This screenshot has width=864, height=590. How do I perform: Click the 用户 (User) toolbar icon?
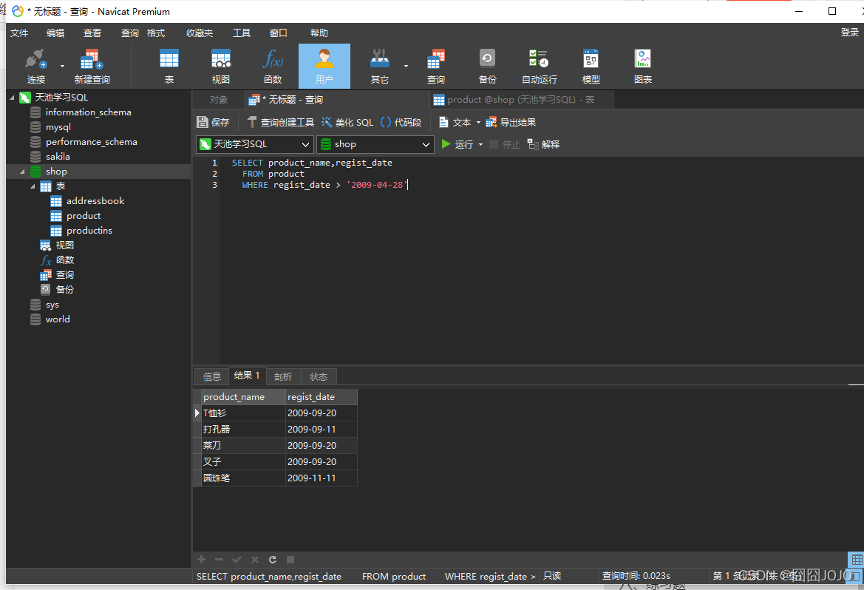[x=324, y=66]
